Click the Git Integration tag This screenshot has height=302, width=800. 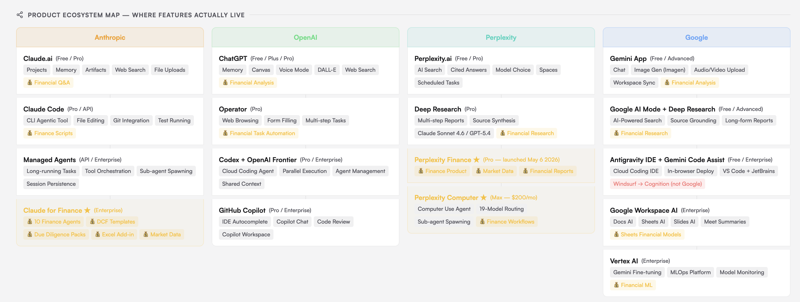click(x=131, y=120)
